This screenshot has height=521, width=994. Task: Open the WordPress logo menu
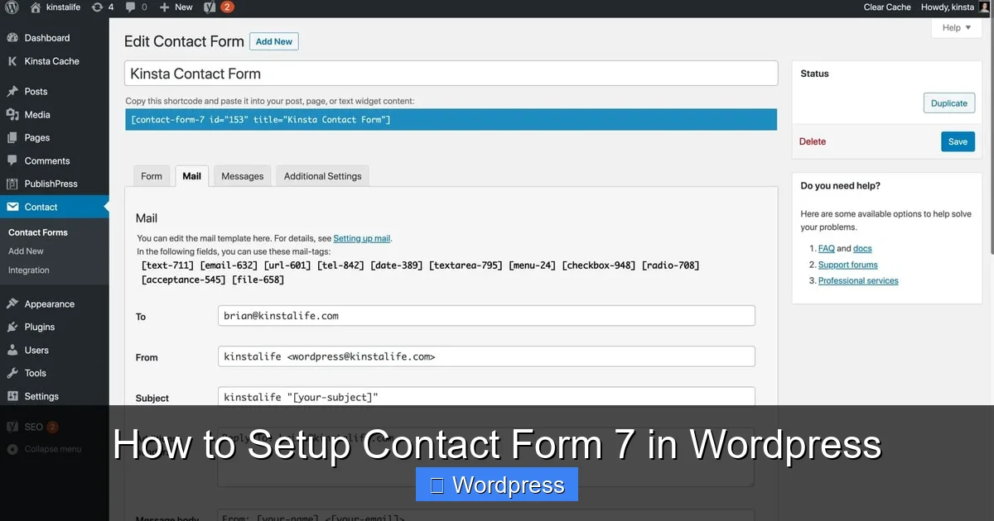[12, 7]
